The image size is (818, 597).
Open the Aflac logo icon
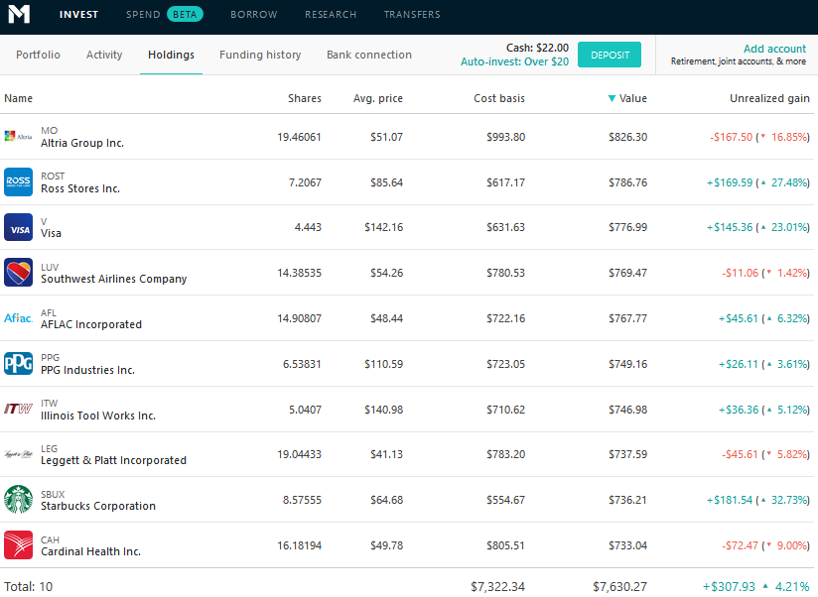pos(18,317)
